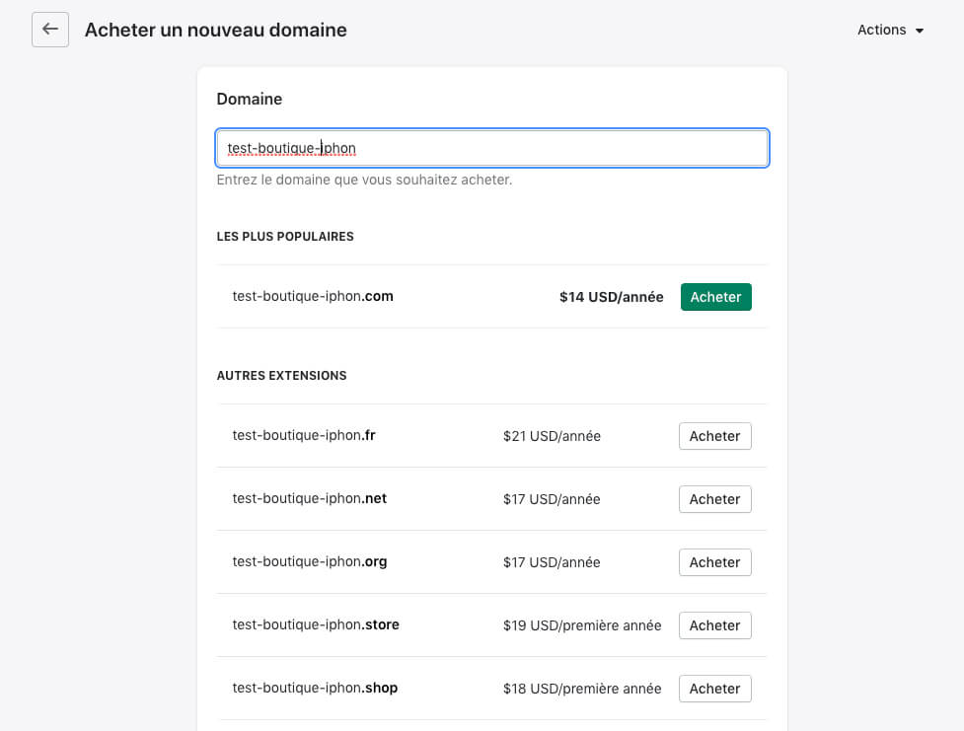
Task: Click Acheter for the .org domain
Action: pyautogui.click(x=715, y=562)
